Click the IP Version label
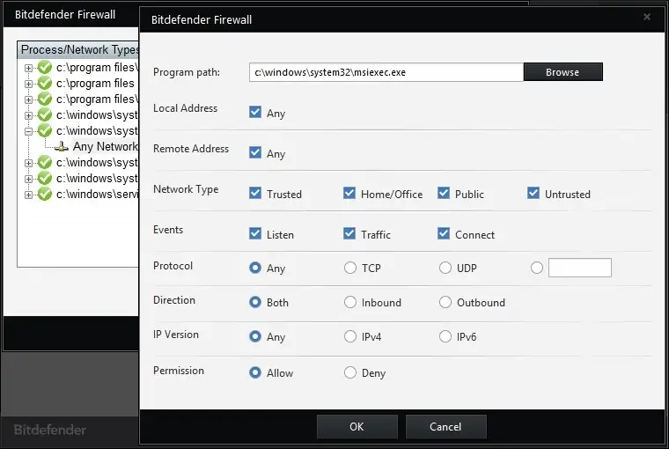669x449 pixels. pyautogui.click(x=176, y=335)
